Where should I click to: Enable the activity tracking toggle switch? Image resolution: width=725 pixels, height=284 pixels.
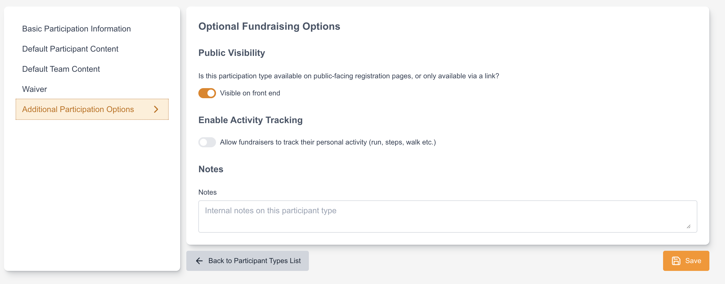click(x=207, y=143)
